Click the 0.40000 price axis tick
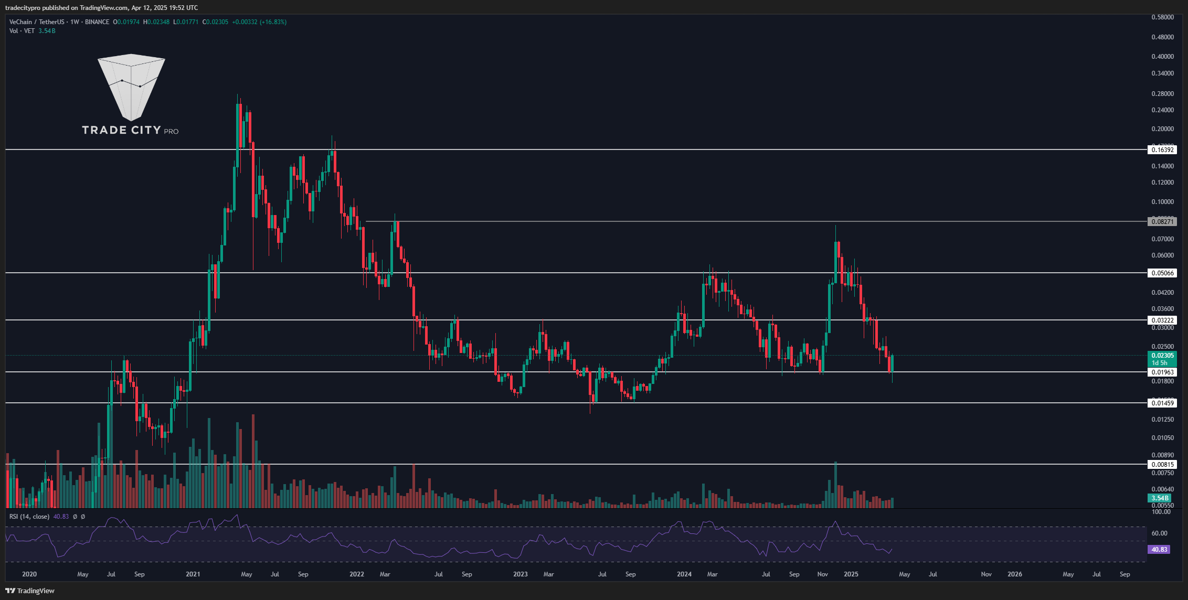1188x600 pixels. (x=1162, y=57)
